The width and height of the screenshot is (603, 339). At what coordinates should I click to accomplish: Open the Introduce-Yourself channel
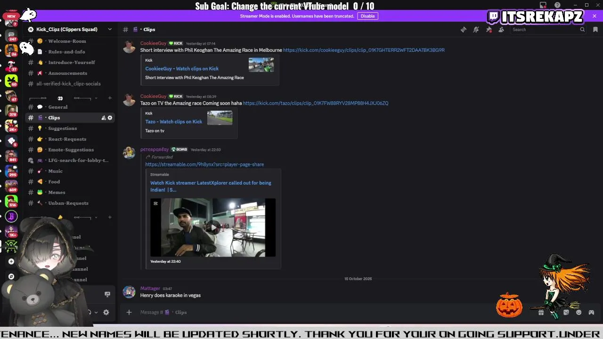coord(70,62)
